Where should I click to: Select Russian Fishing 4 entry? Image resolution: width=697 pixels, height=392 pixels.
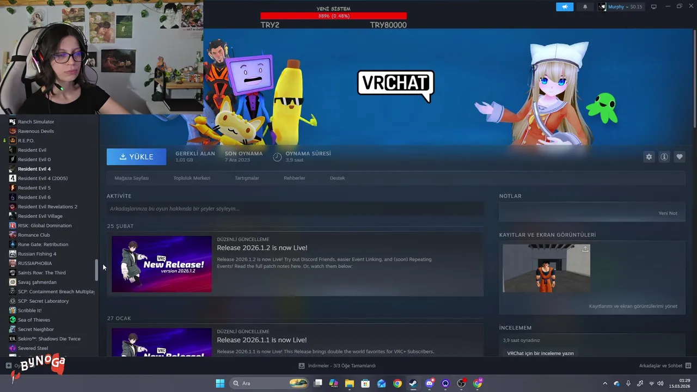(37, 254)
